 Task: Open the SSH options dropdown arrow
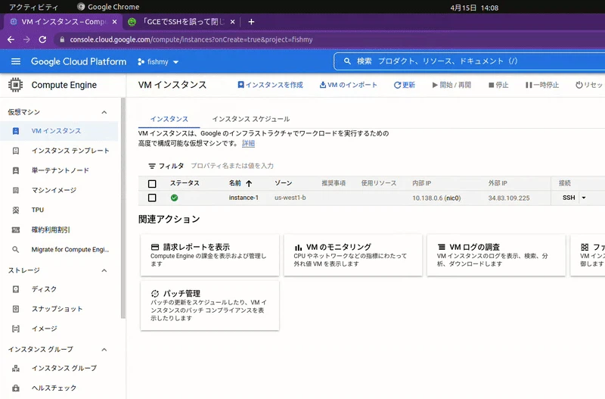click(x=584, y=198)
